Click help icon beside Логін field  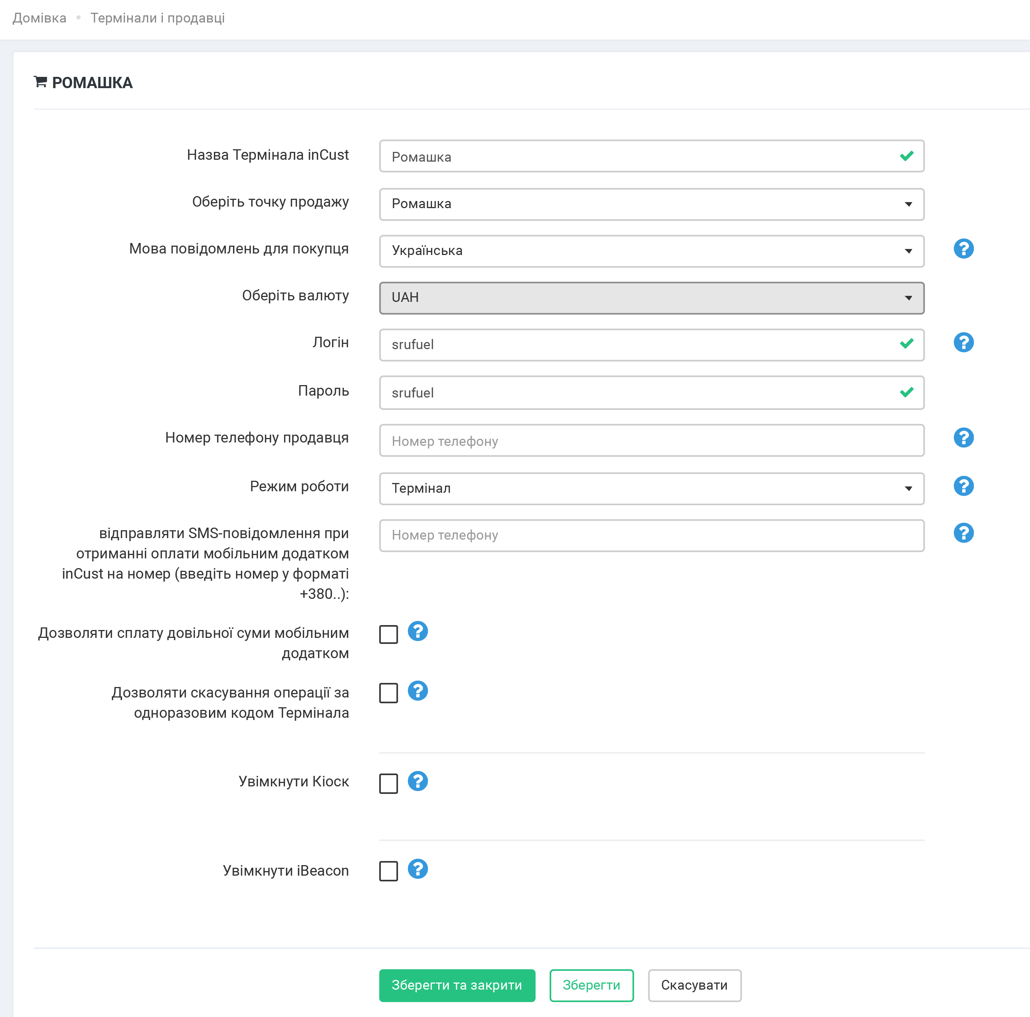pyautogui.click(x=963, y=342)
